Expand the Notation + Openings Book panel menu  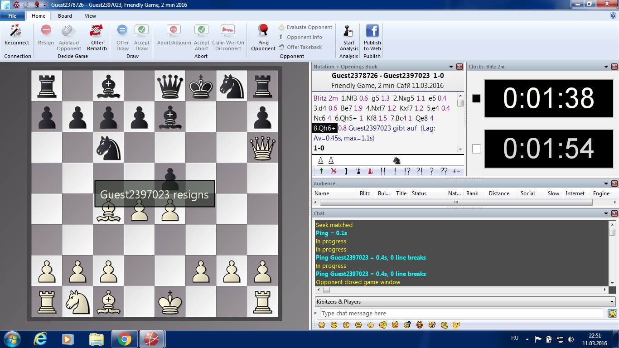point(451,67)
